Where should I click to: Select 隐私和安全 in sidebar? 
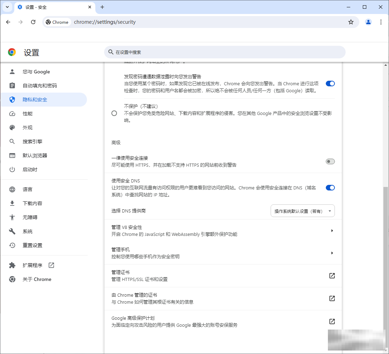[44, 100]
